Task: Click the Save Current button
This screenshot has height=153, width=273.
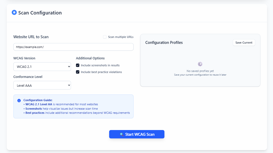Action: pyautogui.click(x=244, y=43)
